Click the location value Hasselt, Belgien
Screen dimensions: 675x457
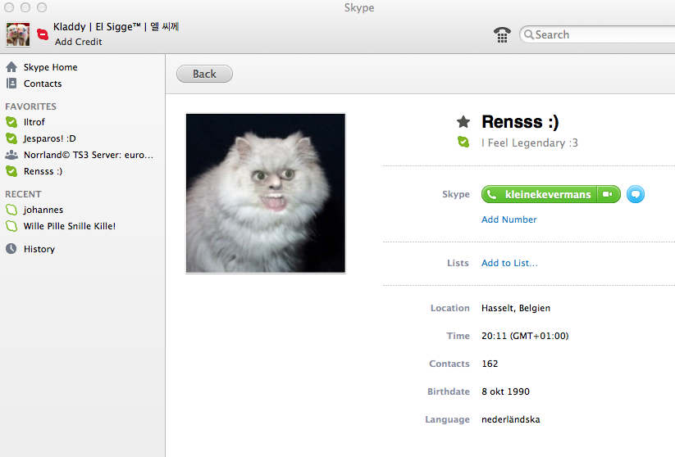pos(516,308)
